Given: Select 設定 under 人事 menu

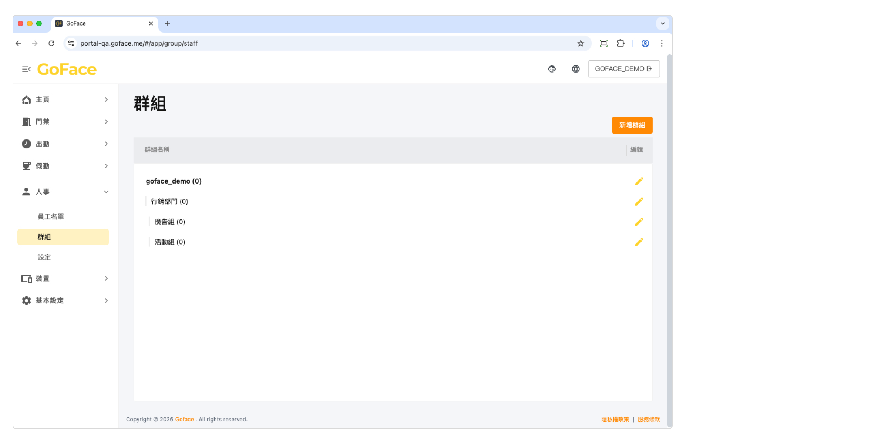Looking at the screenshot, I should pyautogui.click(x=44, y=257).
